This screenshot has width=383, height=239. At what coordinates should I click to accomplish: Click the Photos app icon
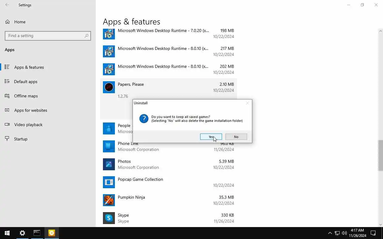109,164
